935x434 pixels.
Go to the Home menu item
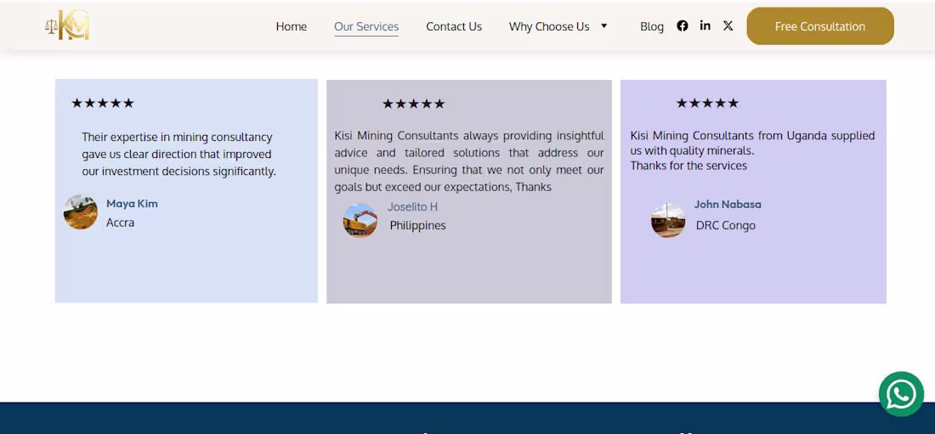tap(292, 27)
